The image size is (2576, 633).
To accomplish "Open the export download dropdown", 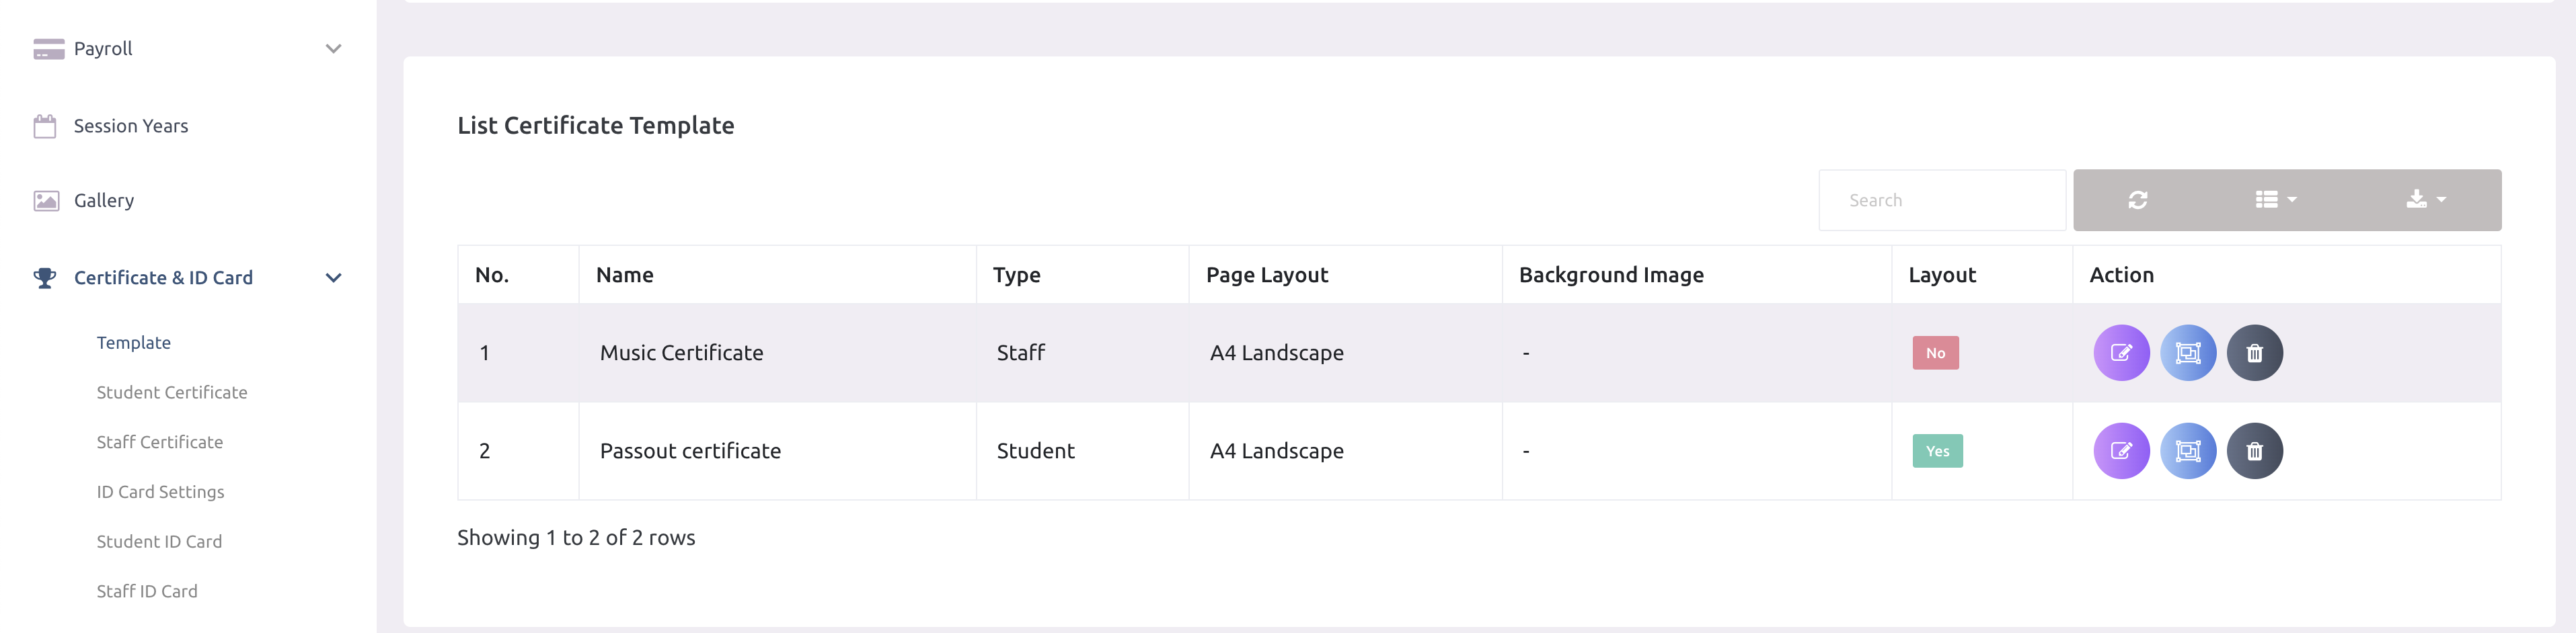I will pyautogui.click(x=2422, y=199).
